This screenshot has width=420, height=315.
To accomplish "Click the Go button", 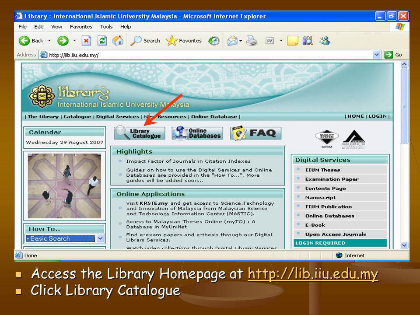I will click(x=393, y=55).
